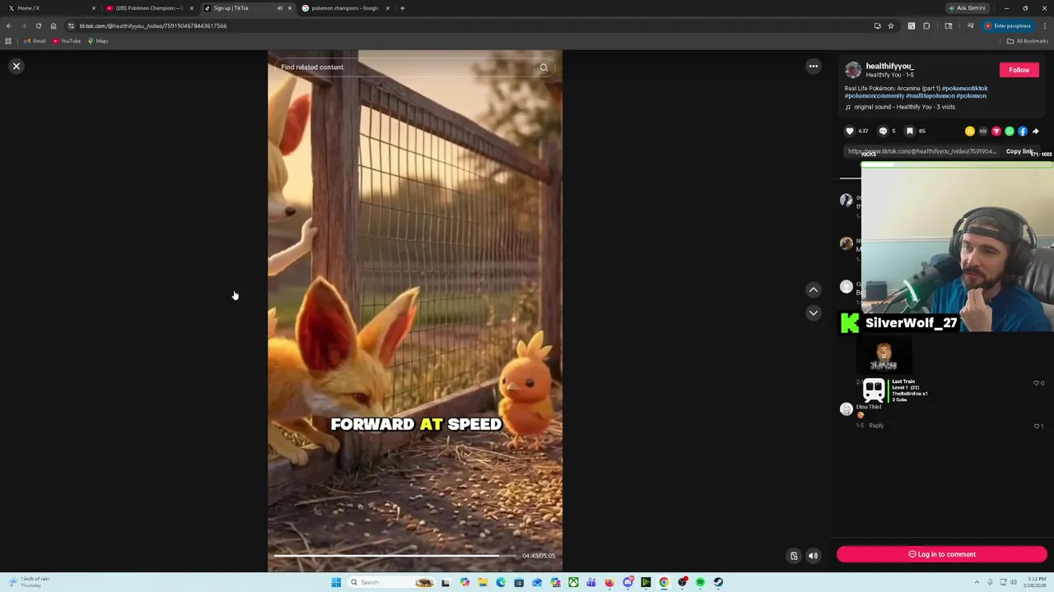1054x592 pixels.
Task: Open the #pokemoncommunity hashtag
Action: [x=874, y=95]
